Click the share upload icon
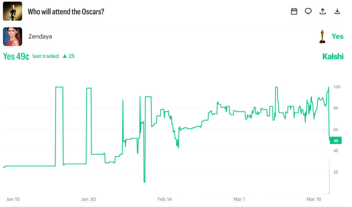 (x=322, y=11)
